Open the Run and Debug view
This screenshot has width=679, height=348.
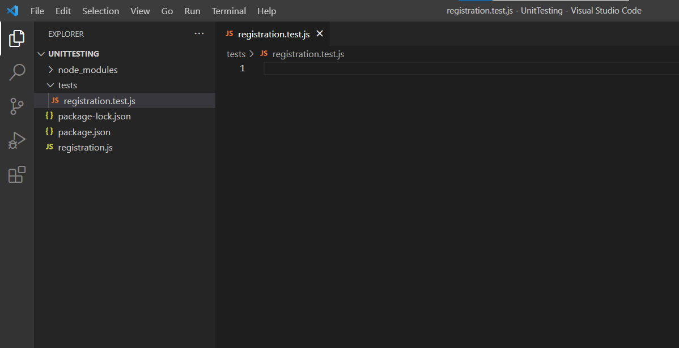[17, 140]
